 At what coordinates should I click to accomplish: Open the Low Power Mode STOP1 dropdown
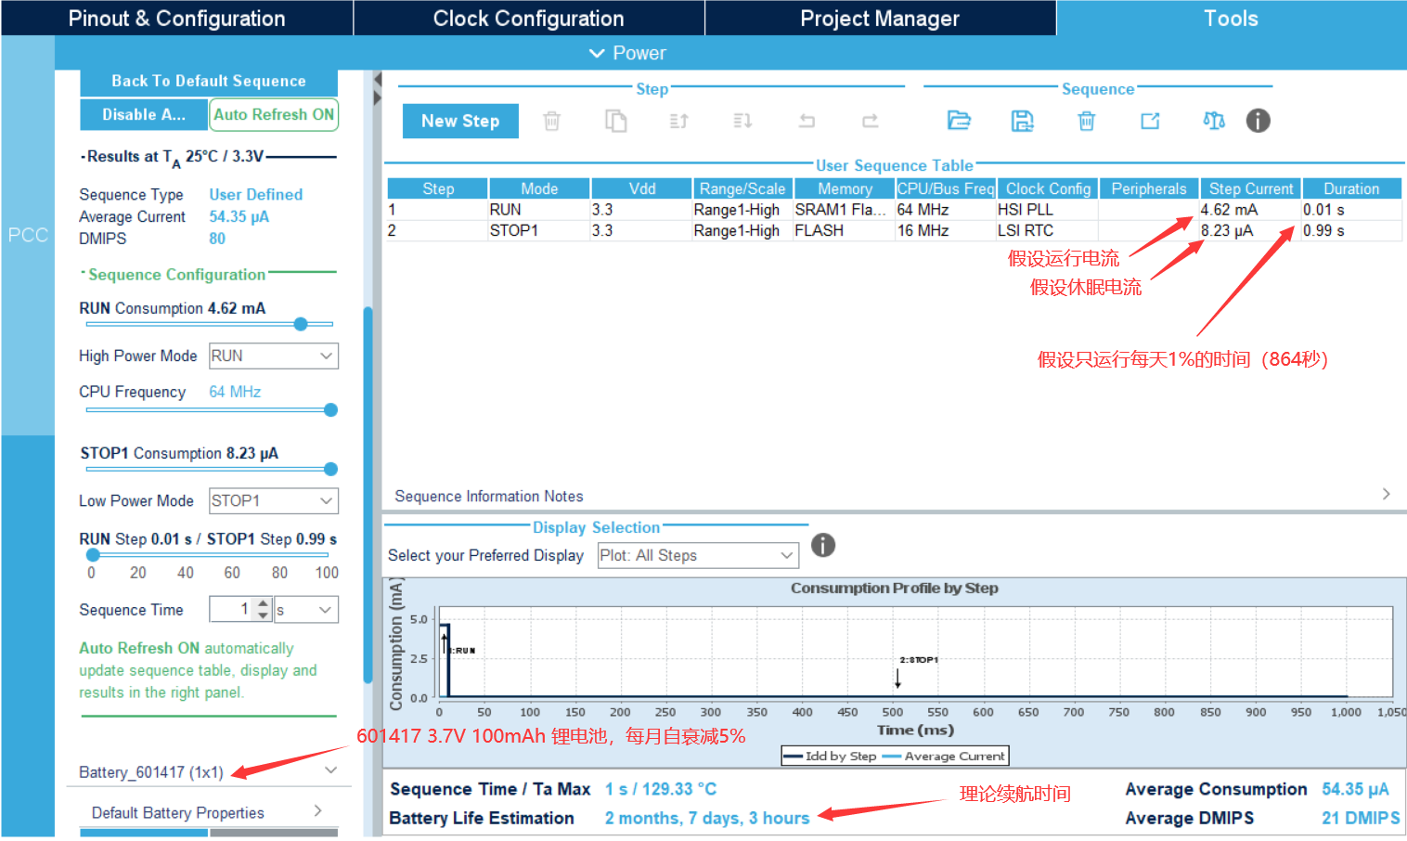273,500
